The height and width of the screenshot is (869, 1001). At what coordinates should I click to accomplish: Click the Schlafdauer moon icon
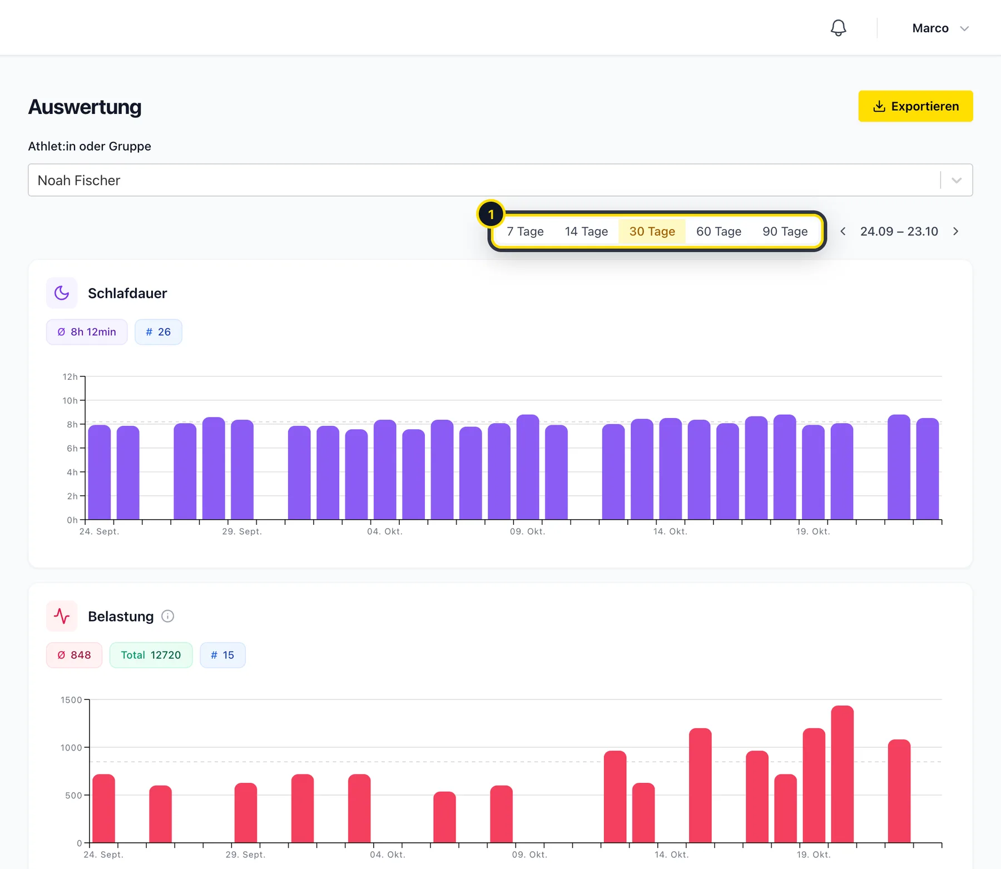coord(62,293)
